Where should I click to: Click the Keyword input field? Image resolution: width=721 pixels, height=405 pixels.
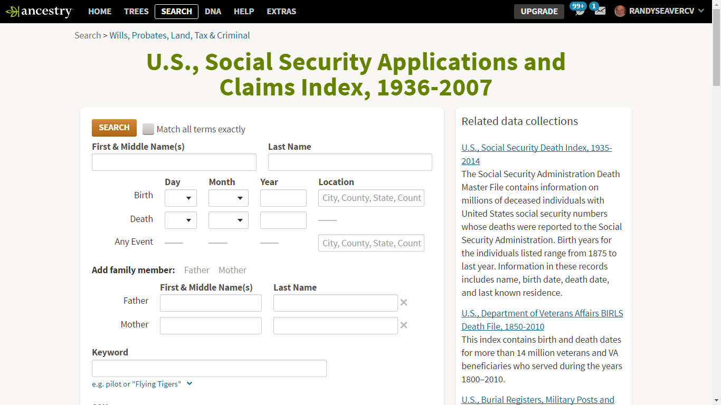(209, 368)
